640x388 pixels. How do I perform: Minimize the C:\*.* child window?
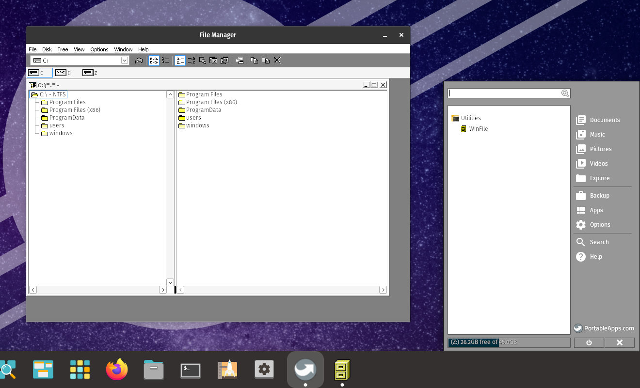point(366,85)
